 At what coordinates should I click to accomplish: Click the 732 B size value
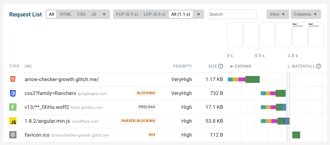[217, 93]
